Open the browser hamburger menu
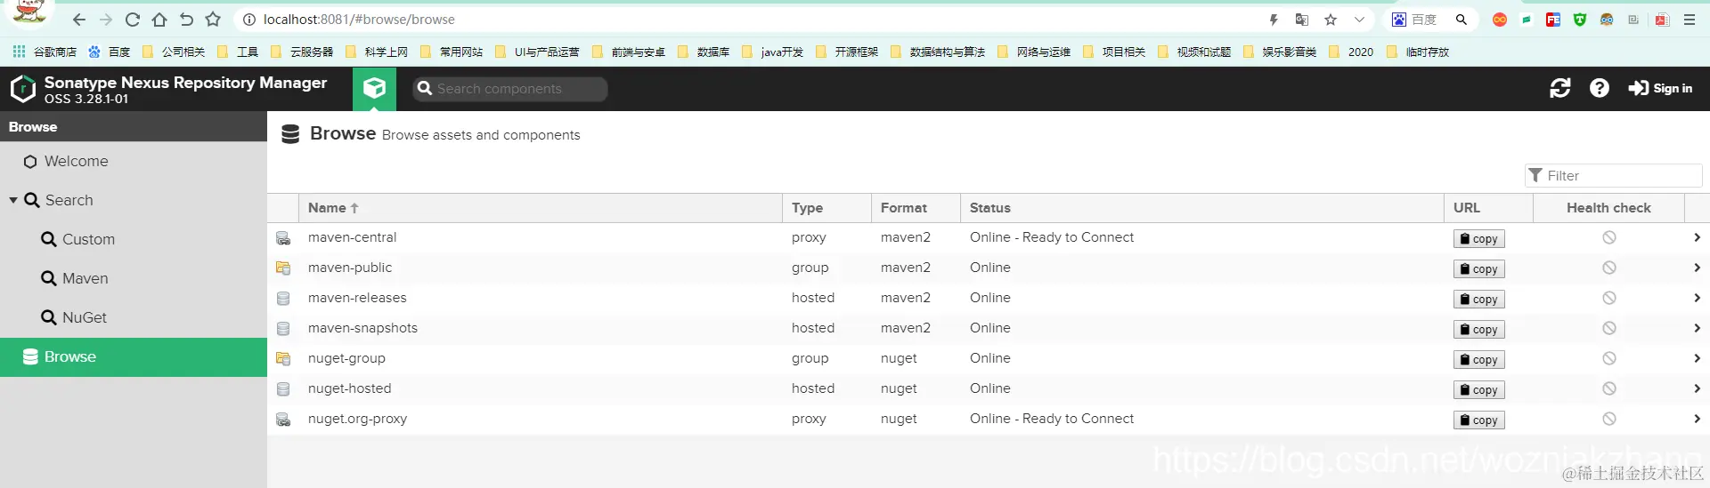The height and width of the screenshot is (488, 1710). pyautogui.click(x=1690, y=20)
